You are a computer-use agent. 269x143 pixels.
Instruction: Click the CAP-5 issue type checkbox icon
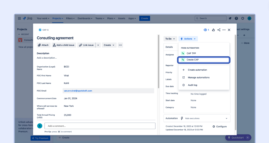click(x=40, y=30)
